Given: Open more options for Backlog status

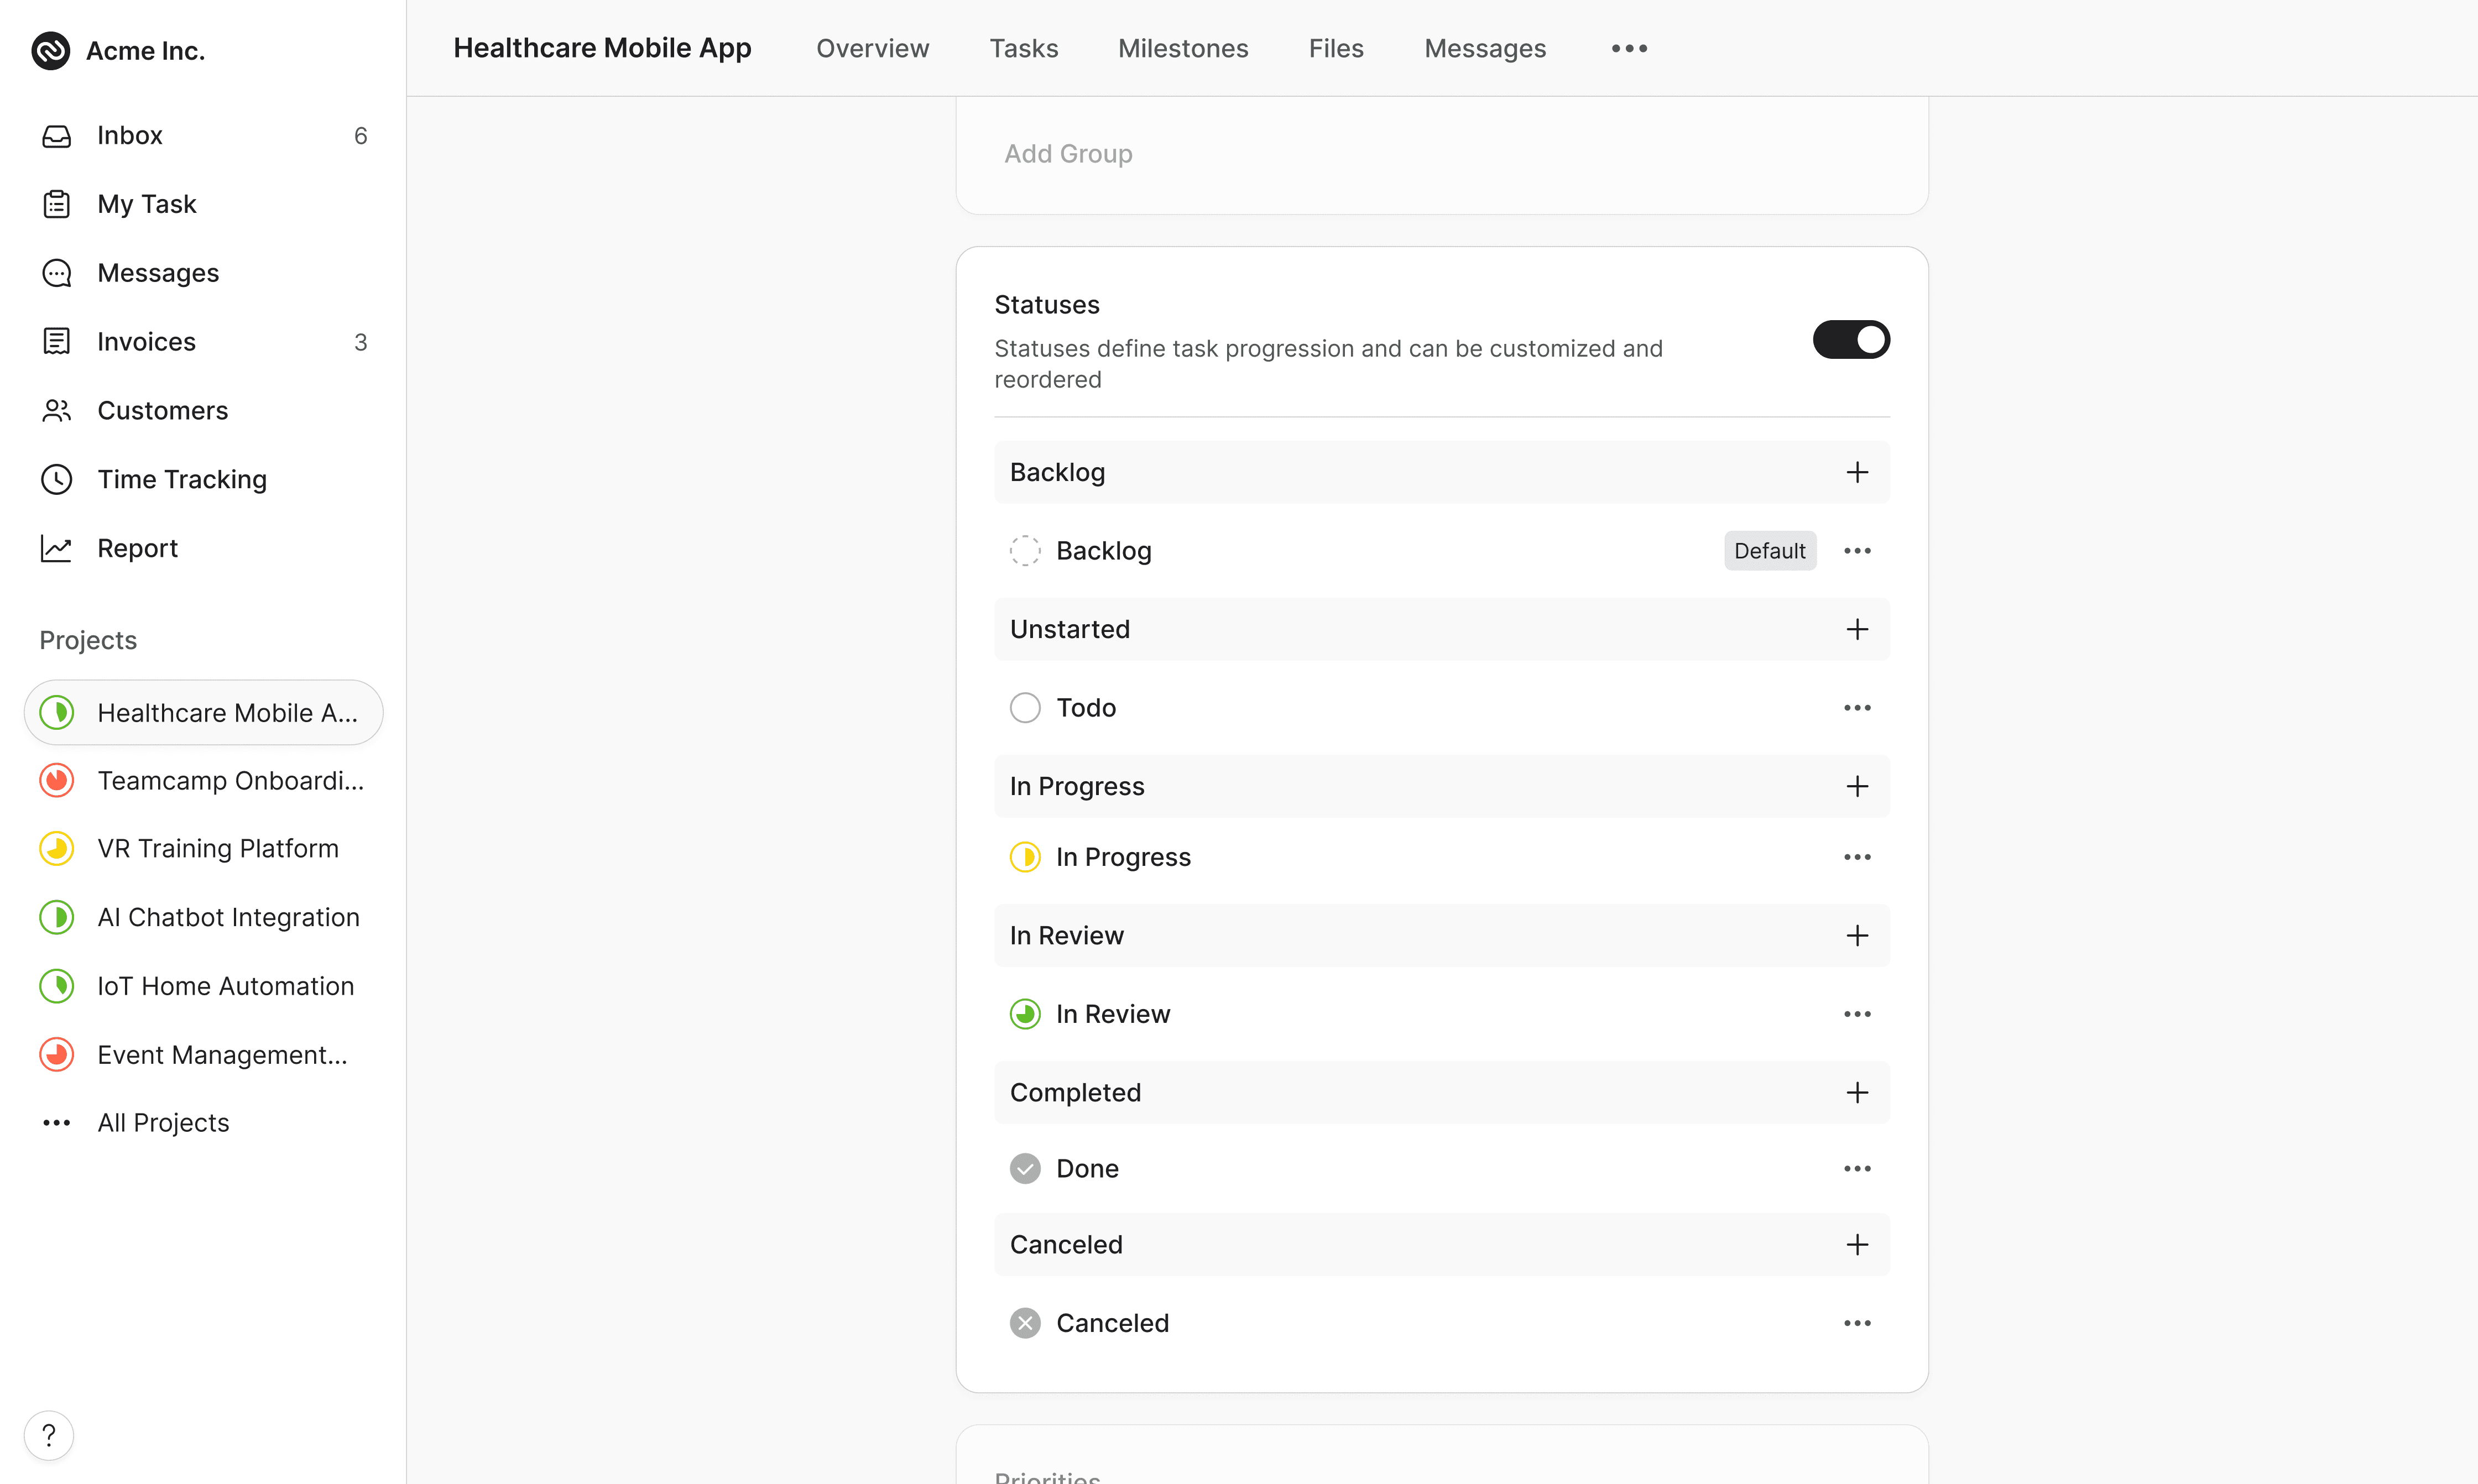Looking at the screenshot, I should (1857, 551).
